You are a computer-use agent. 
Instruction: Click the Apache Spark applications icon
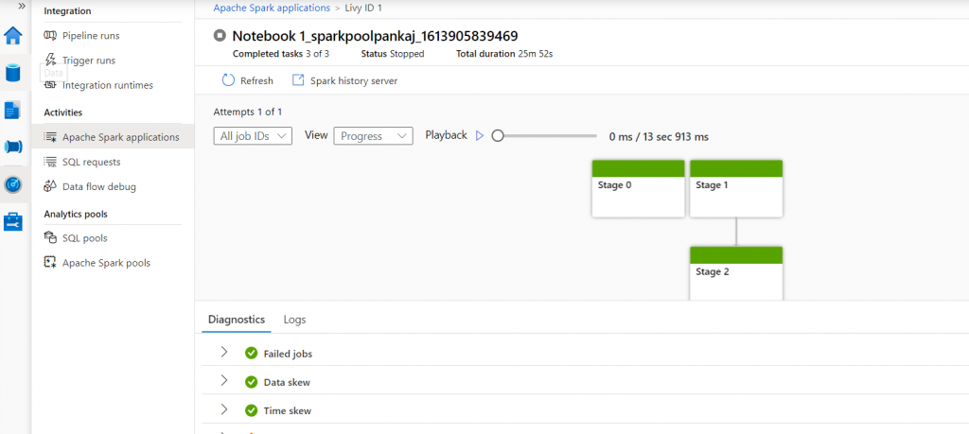point(50,137)
